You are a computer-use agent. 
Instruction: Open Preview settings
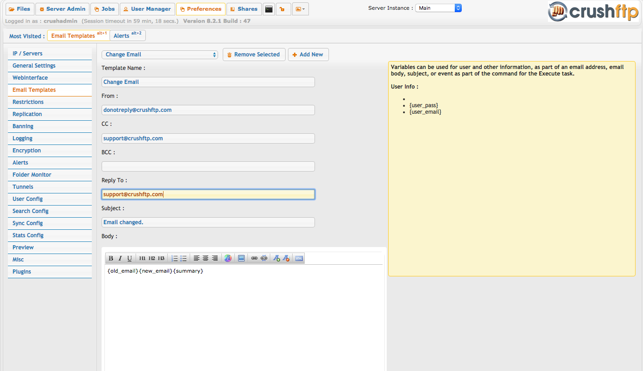coord(50,247)
